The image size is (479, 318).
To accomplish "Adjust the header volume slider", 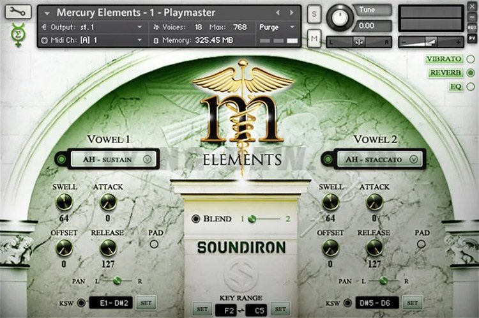I will coord(431,42).
